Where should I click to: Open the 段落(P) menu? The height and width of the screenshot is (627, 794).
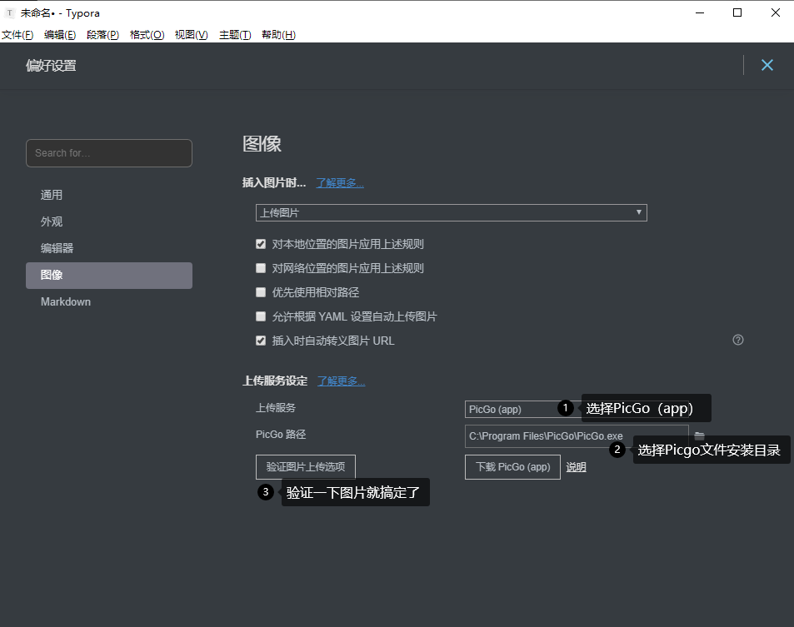click(x=102, y=34)
